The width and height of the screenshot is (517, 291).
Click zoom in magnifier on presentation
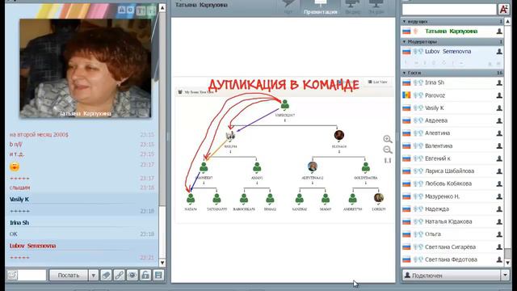click(x=388, y=139)
